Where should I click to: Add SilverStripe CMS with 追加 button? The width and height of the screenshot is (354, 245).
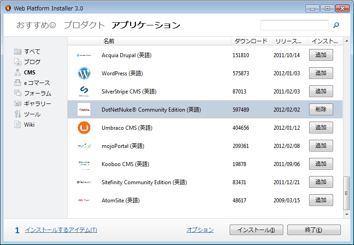321,91
